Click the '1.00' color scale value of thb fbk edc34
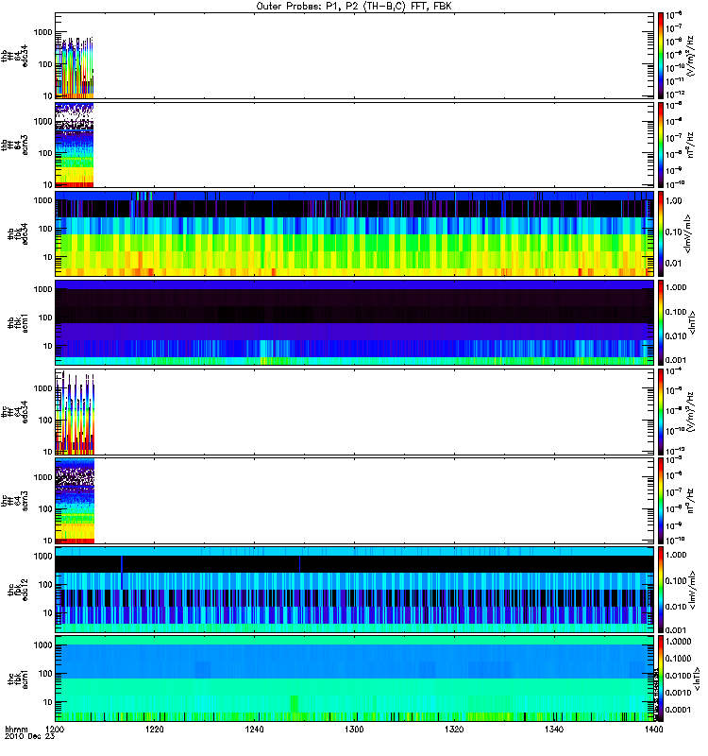This screenshot has width=708, height=756. pyautogui.click(x=674, y=201)
